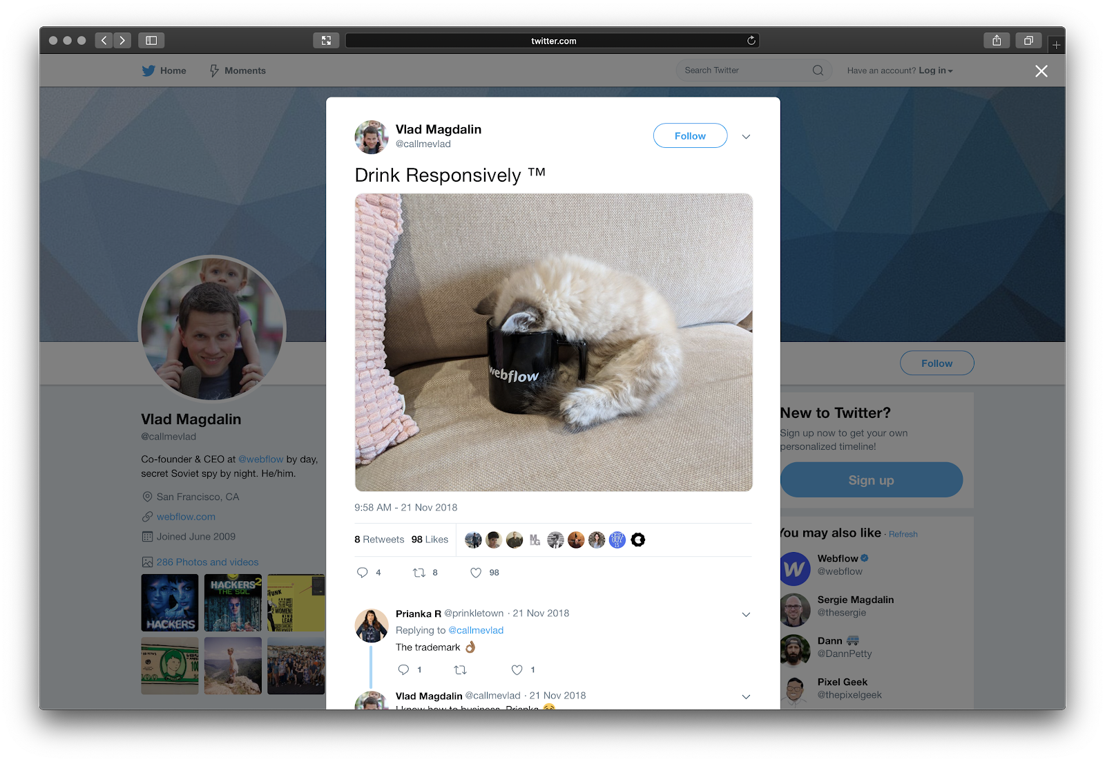Open 286 Photos and videos link
Screen dimensions: 1105x762
click(207, 562)
